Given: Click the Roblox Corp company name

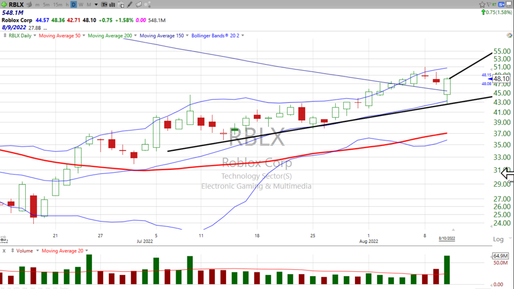Looking at the screenshot, I should click(x=17, y=20).
